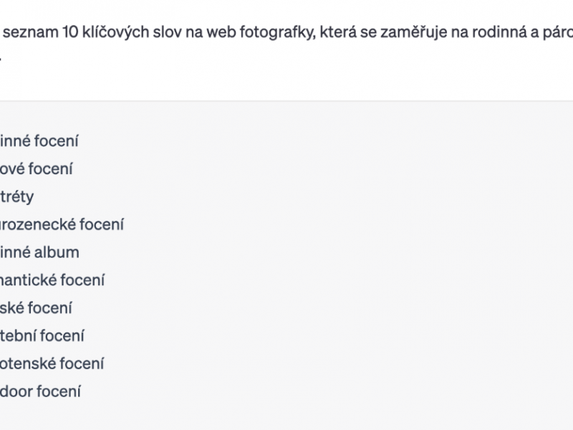Select the 'mantické focení' list entry
Viewport: 573px width, 430px height.
(x=52, y=280)
